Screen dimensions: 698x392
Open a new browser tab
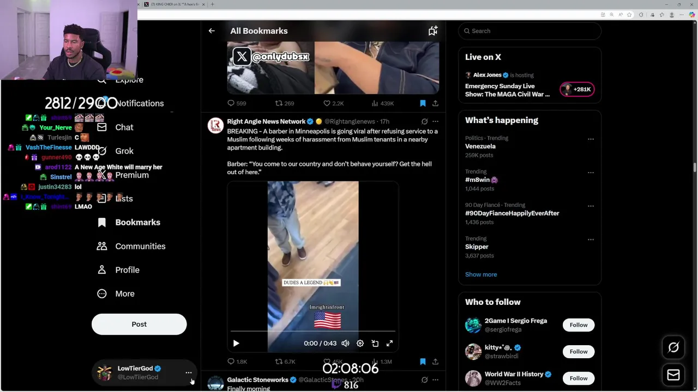[213, 4]
